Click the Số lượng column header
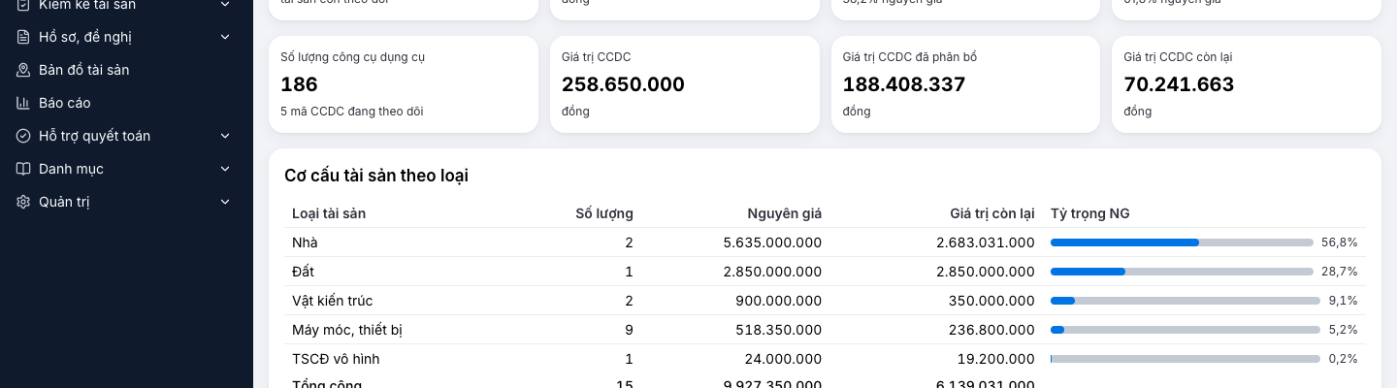The image size is (1397, 388). [x=604, y=213]
